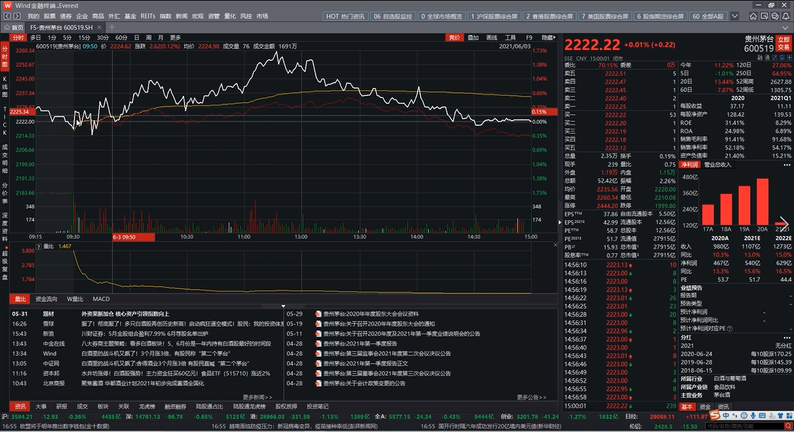Open the 工具 dropdown in chart toolbar
The height and width of the screenshot is (432, 794).
click(x=510, y=38)
